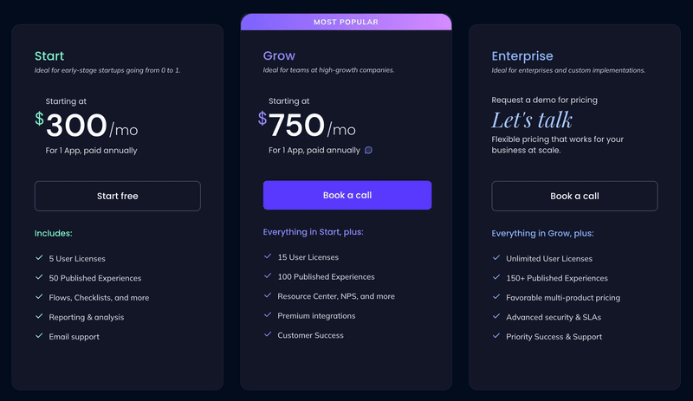Book a call for the Enterprise plan
The height and width of the screenshot is (401, 693).
coord(574,196)
